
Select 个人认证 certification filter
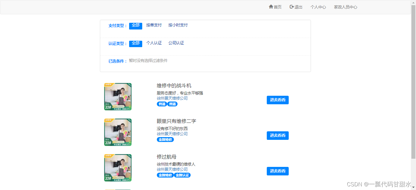click(x=154, y=43)
